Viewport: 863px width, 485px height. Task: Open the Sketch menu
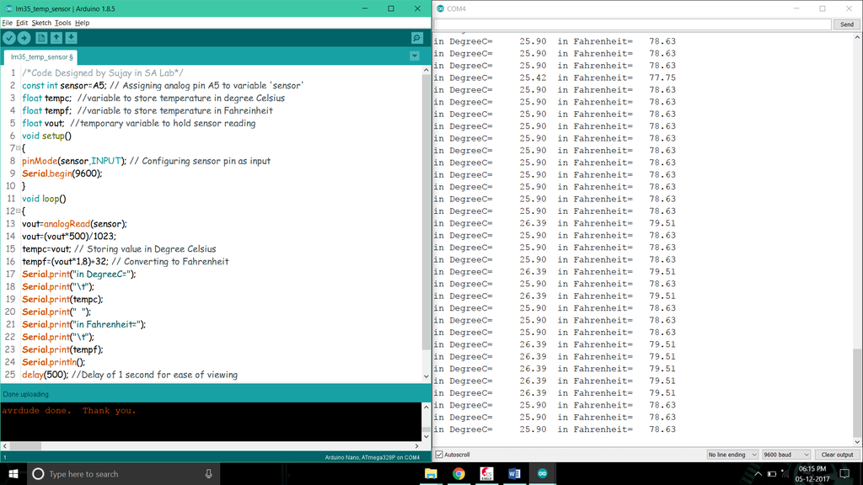(x=41, y=23)
